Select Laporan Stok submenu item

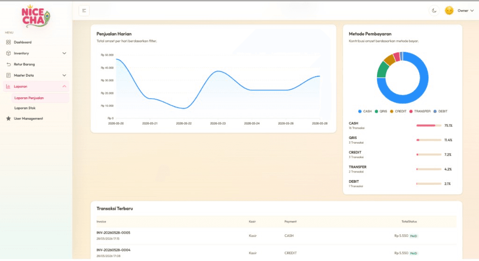[x=40, y=108]
